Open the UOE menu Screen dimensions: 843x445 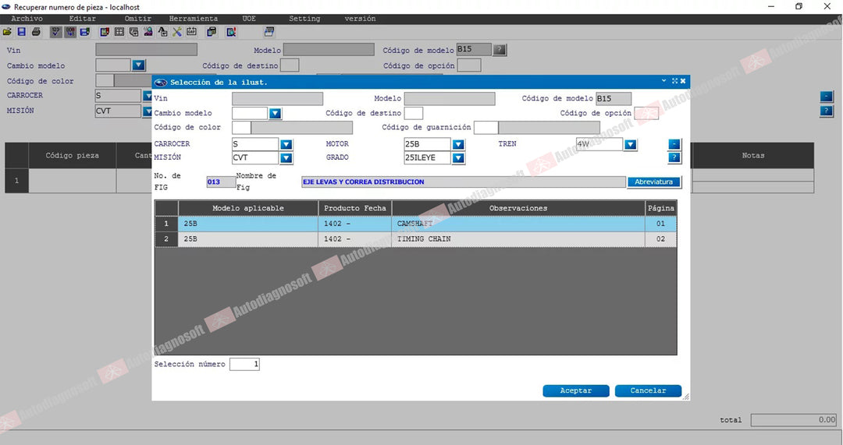(x=249, y=19)
